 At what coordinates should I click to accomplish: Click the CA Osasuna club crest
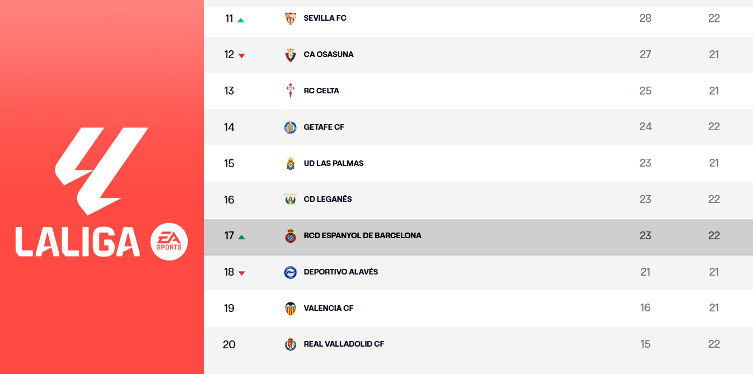(x=290, y=55)
